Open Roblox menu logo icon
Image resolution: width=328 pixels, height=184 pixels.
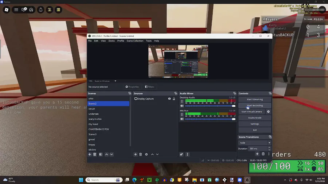click(x=7, y=9)
